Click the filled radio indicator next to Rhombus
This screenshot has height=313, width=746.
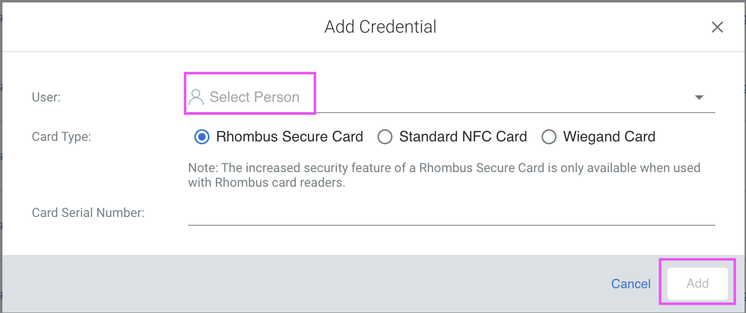(201, 137)
